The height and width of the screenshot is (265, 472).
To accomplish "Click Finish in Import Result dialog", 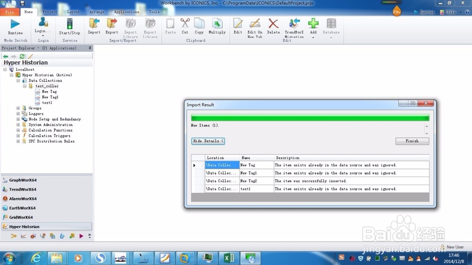I will 412,141.
